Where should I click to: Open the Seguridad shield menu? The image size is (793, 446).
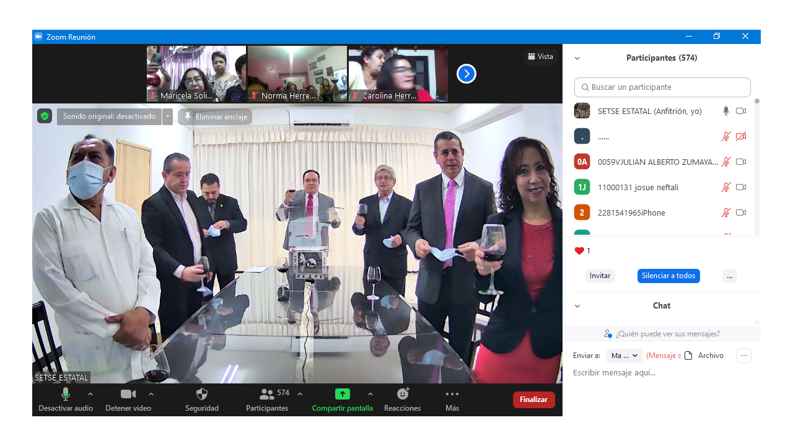(x=202, y=400)
